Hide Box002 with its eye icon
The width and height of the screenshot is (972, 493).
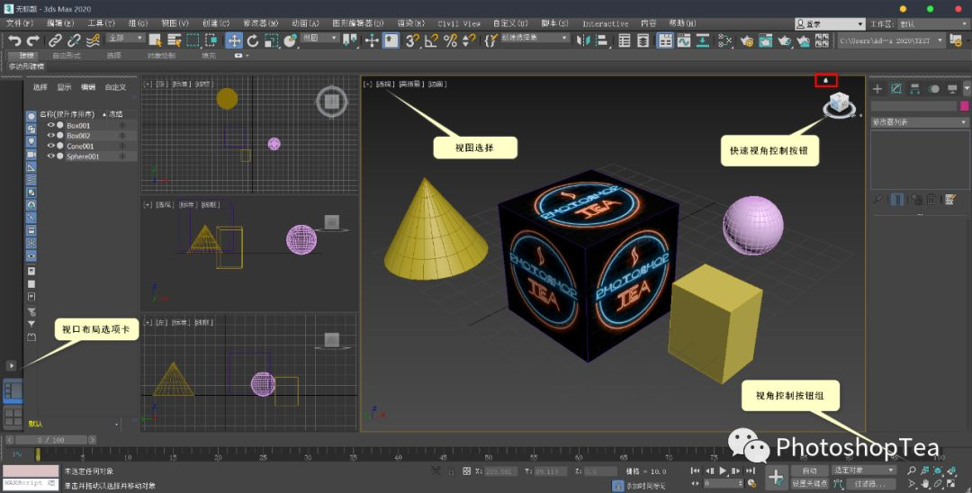point(50,136)
